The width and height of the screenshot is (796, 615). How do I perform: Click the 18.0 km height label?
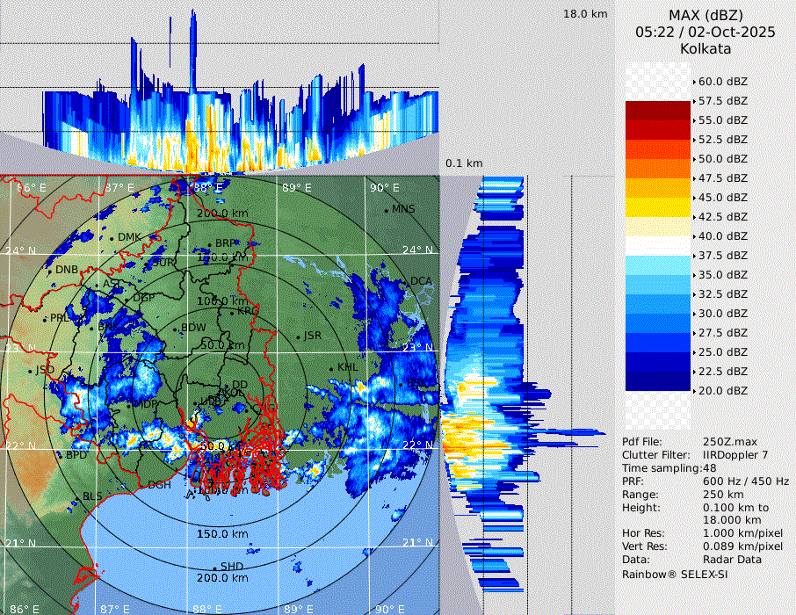pos(585,14)
